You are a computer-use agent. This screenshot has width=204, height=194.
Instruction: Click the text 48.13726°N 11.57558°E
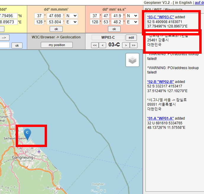(166, 128)
